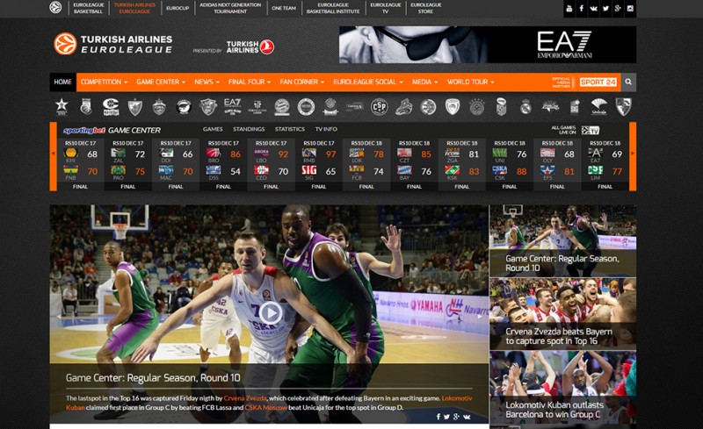
Task: Open the main headline Game Center: Regular Season
Action: [x=153, y=378]
